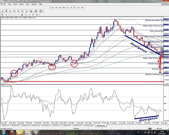Open the View menu
Viewport: 169px width, 135px height.
tap(9, 4)
